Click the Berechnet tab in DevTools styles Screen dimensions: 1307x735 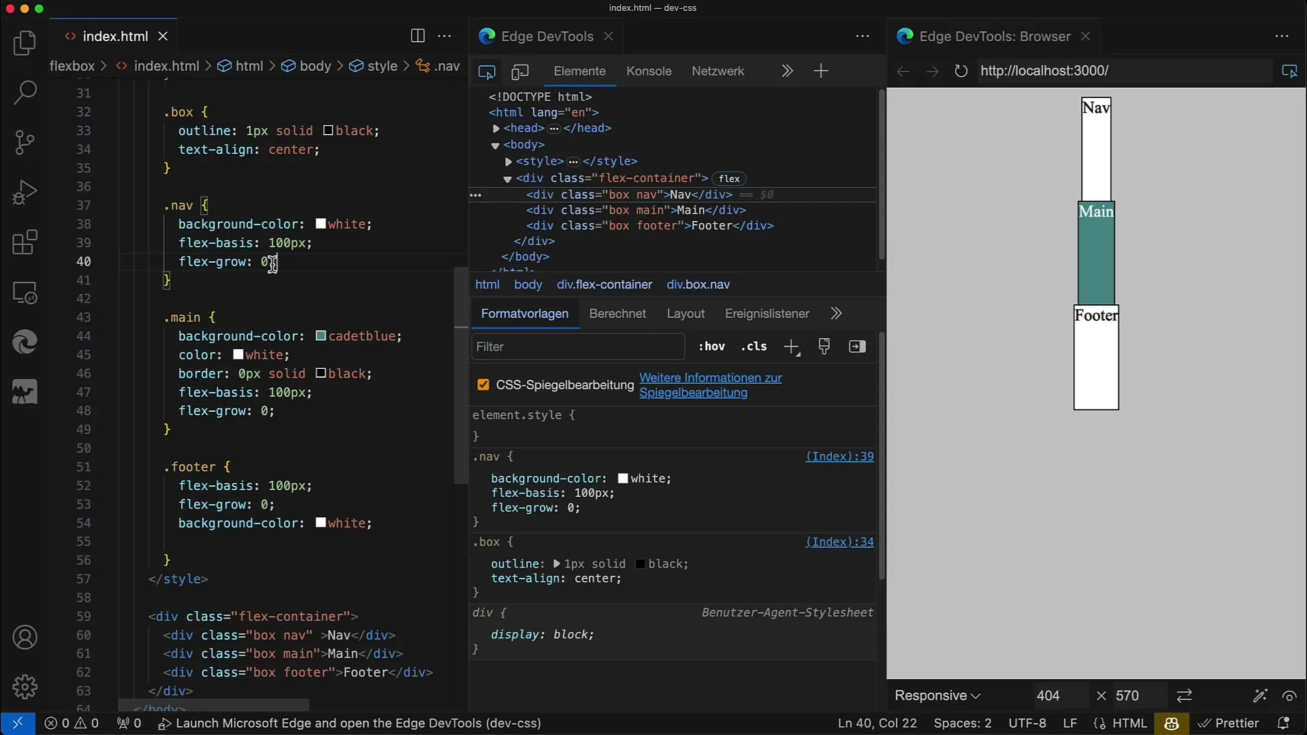tap(617, 313)
